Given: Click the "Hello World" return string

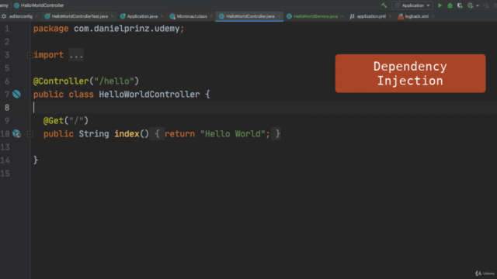Looking at the screenshot, I should (x=233, y=134).
